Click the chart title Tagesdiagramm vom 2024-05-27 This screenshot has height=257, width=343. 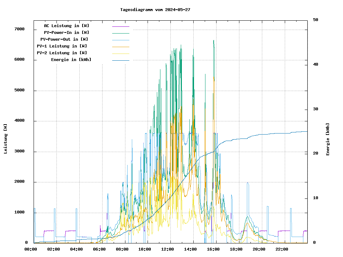coord(155,10)
